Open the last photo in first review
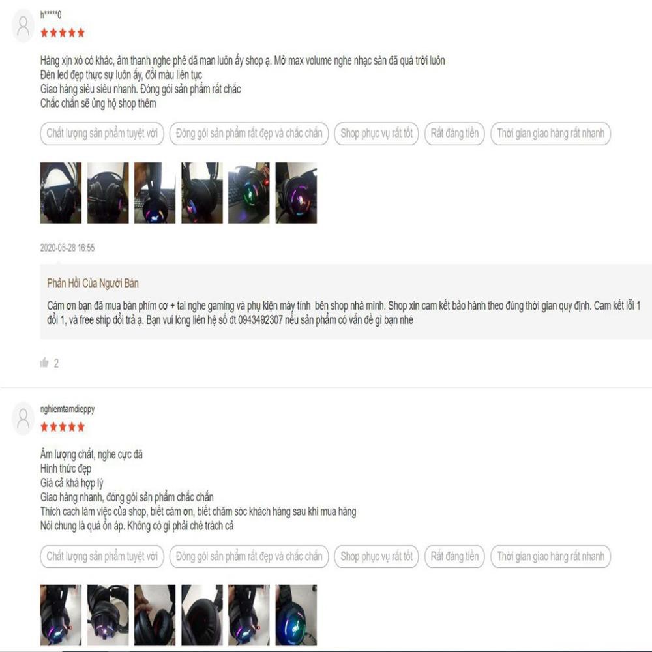 pyautogui.click(x=296, y=193)
